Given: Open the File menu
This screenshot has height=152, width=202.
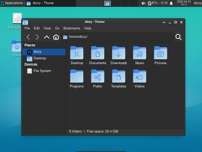Looking at the screenshot, I should [x=27, y=28].
